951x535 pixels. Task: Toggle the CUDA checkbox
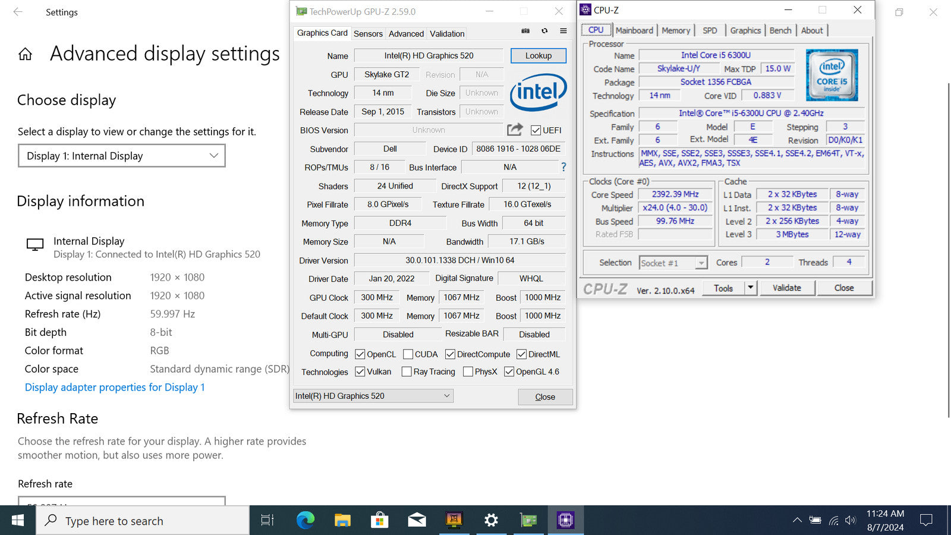(x=408, y=354)
